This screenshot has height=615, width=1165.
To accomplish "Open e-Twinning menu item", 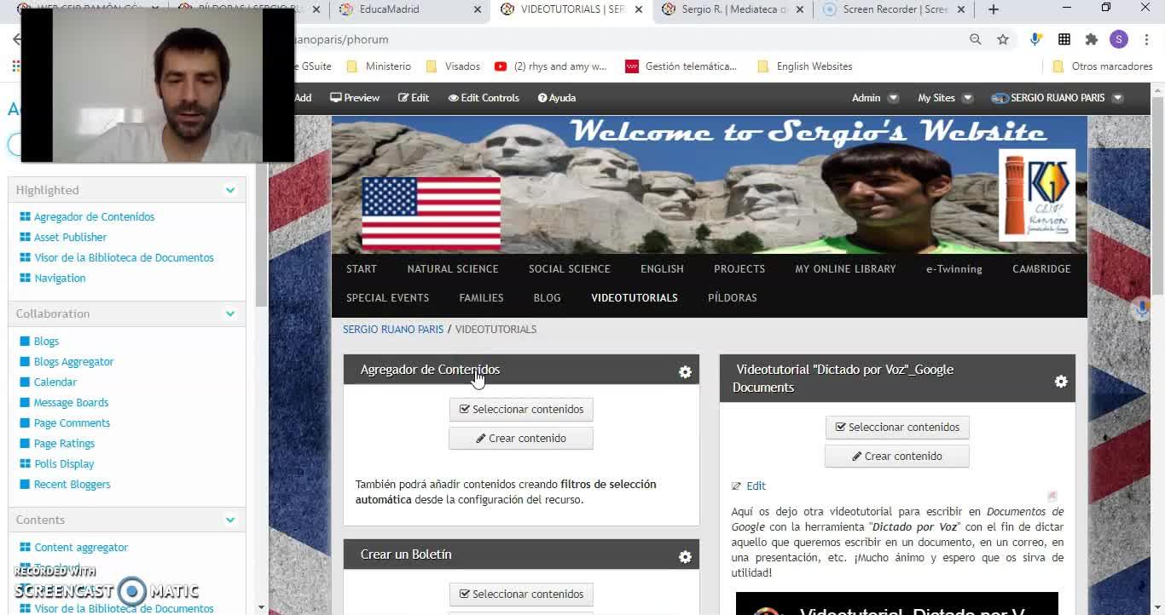I will 954,269.
